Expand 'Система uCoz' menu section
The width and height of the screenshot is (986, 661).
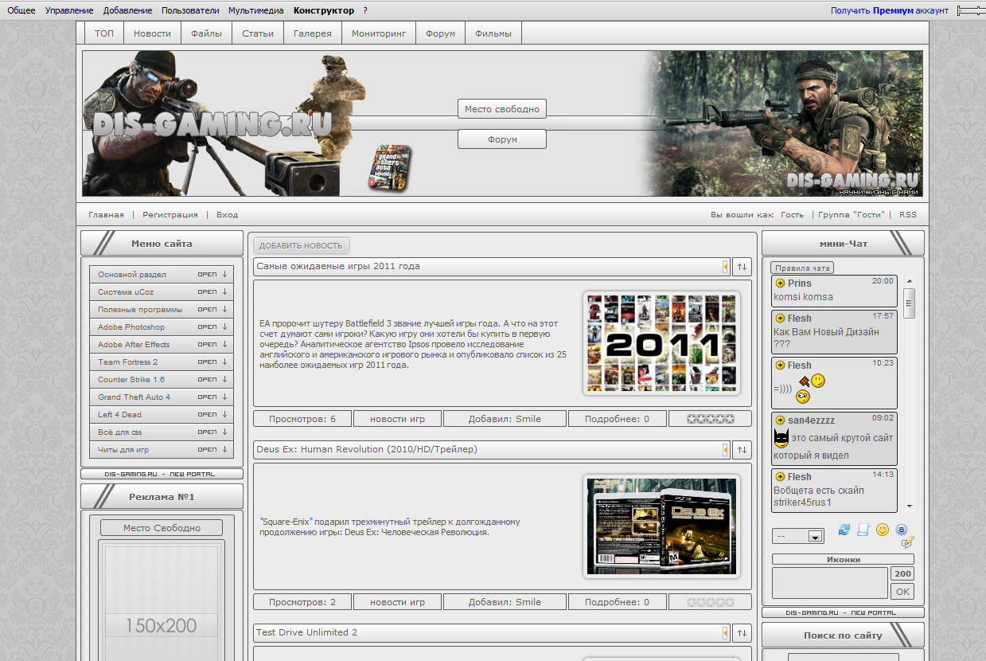click(x=162, y=292)
